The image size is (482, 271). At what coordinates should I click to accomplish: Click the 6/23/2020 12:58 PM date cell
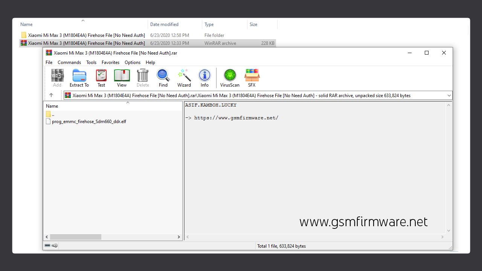[x=169, y=35]
